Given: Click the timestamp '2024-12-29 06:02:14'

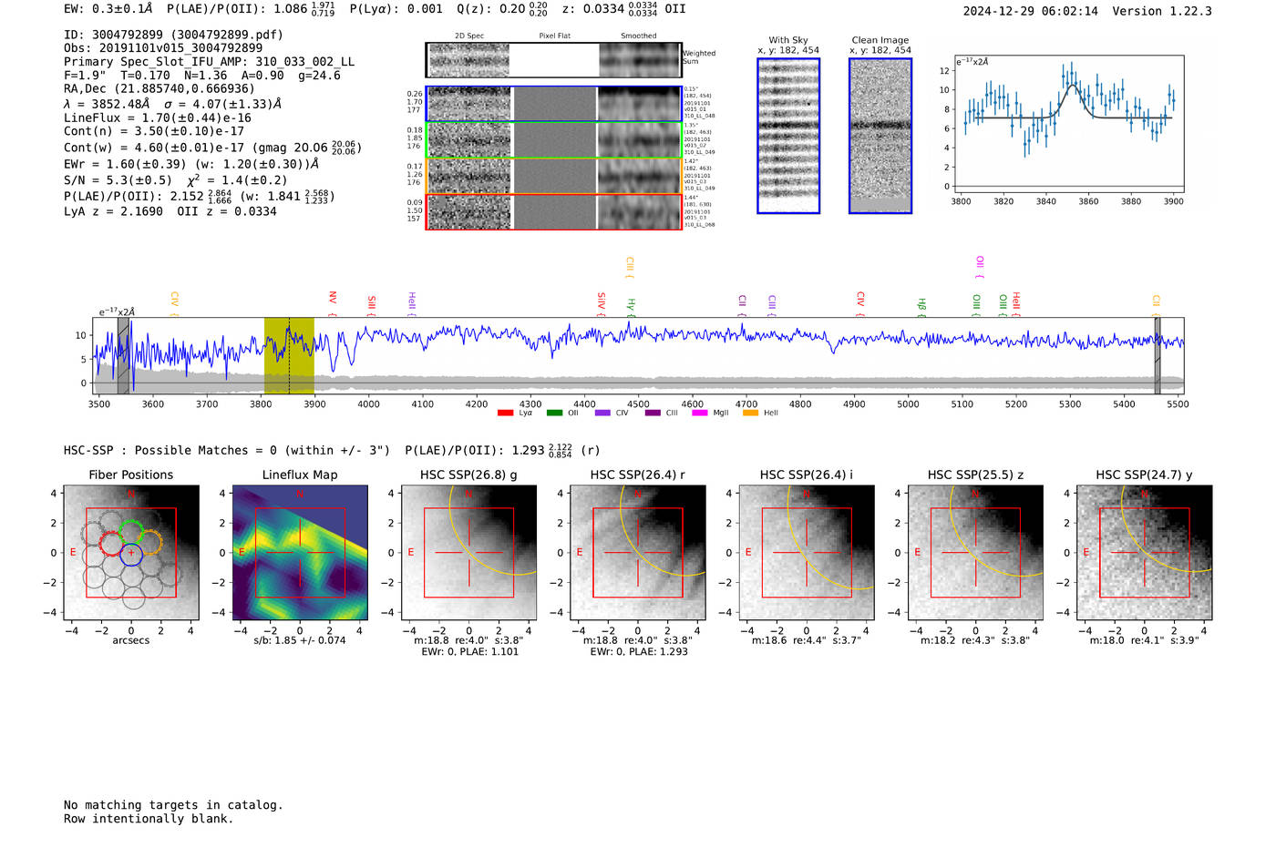Looking at the screenshot, I should pyautogui.click(x=1030, y=11).
